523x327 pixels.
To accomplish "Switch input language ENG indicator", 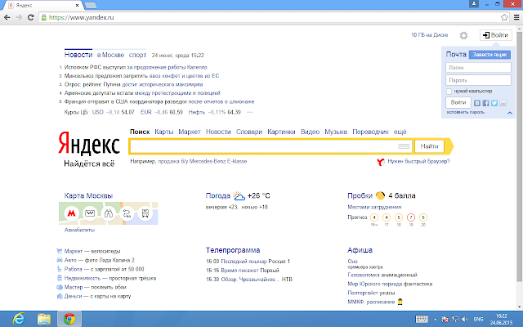I will (479, 320).
